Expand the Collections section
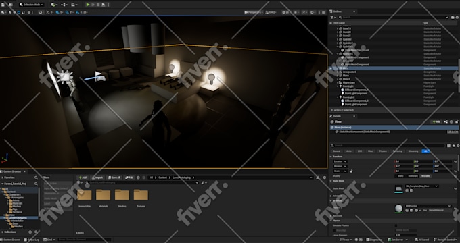 point(3,232)
